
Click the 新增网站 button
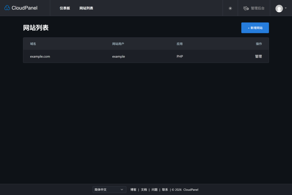[255, 28]
